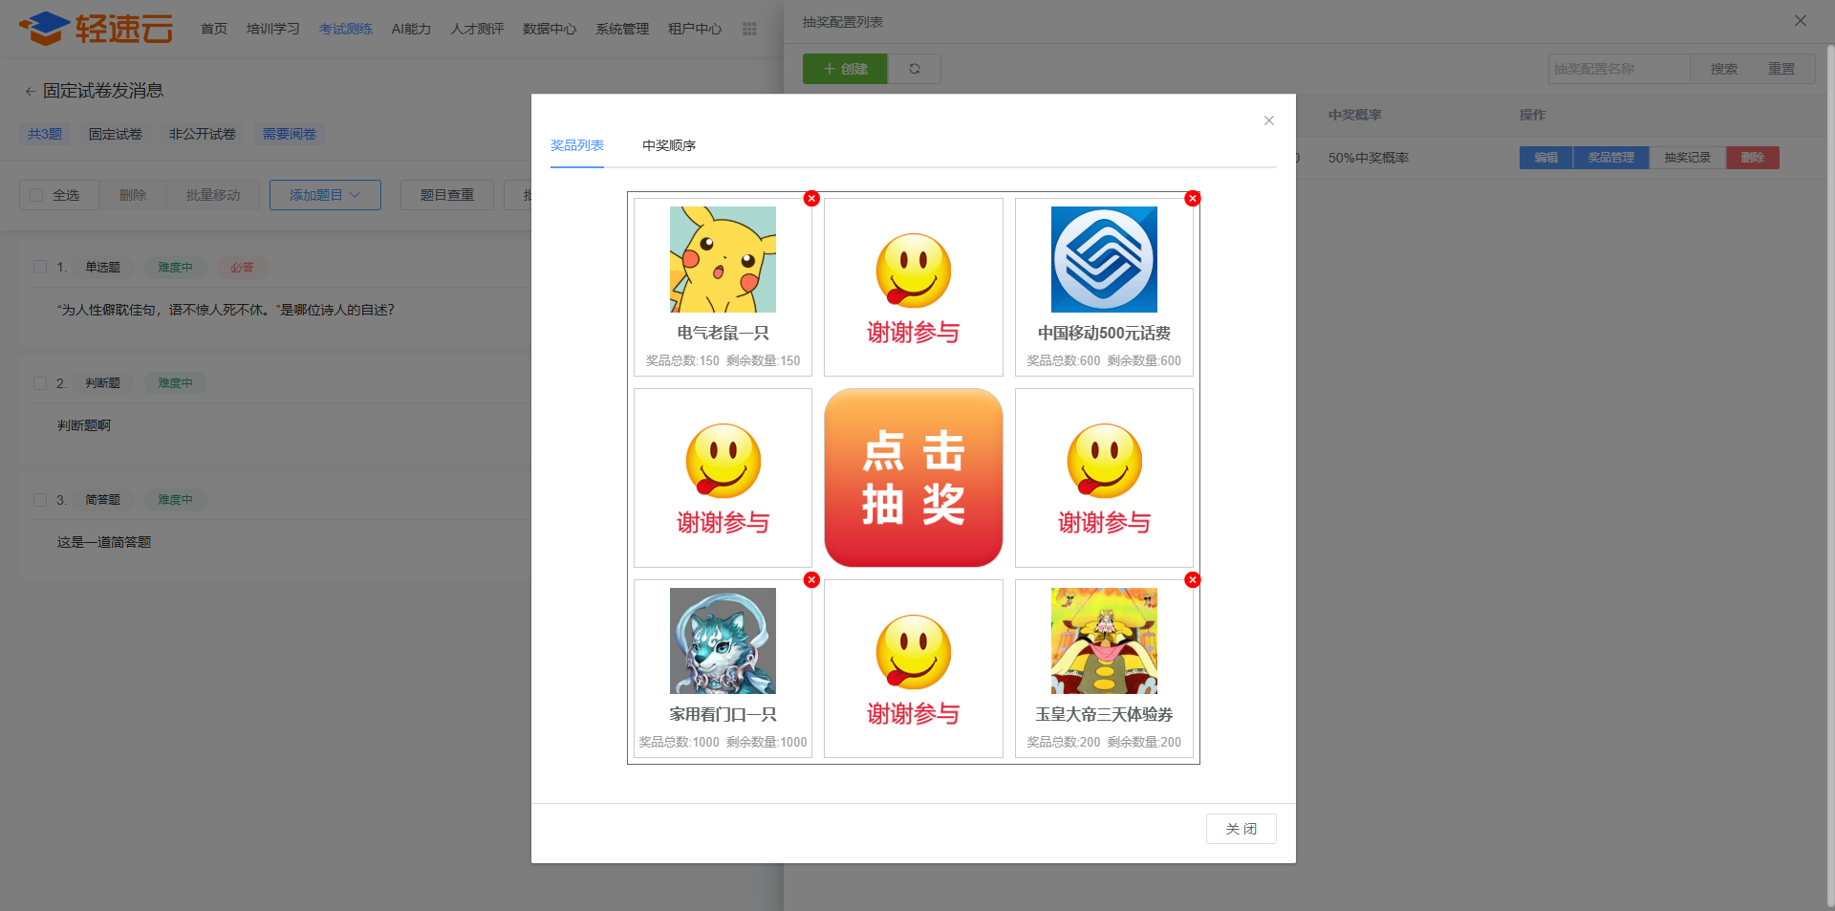The image size is (1835, 911).
Task: Open the 考试测练 menu
Action: tap(346, 29)
